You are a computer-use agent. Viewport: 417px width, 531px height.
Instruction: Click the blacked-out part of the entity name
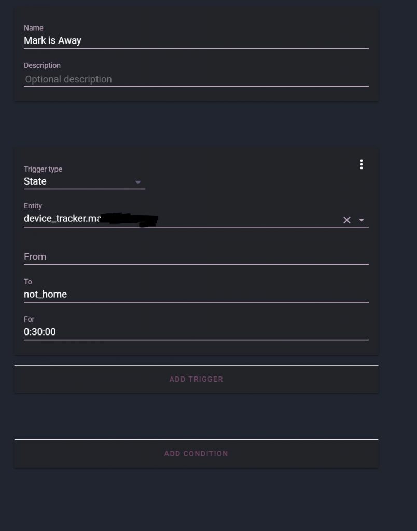[x=130, y=219]
